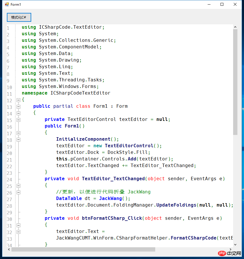
Task: Collapse the fold marker on line 15
Action: click(x=19, y=120)
